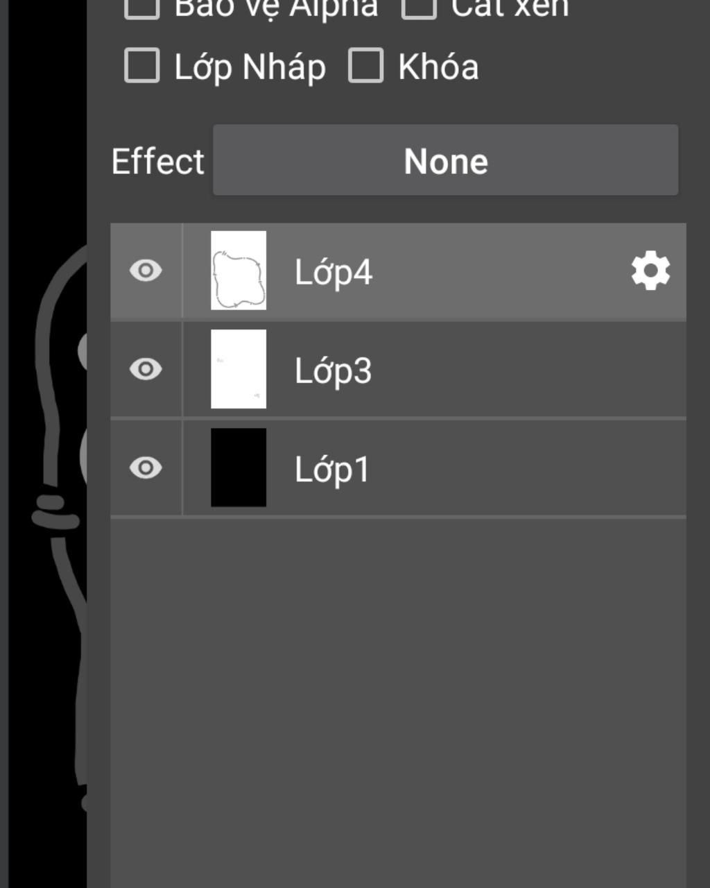Toggle visibility of layer Lớp3
710x888 pixels.
tap(146, 369)
